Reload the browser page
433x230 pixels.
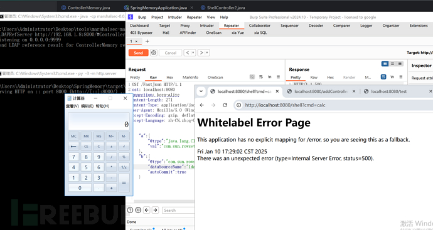[x=225, y=105]
